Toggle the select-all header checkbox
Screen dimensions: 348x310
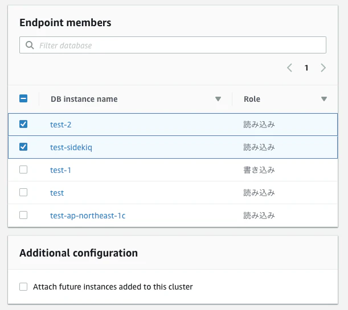pyautogui.click(x=23, y=98)
